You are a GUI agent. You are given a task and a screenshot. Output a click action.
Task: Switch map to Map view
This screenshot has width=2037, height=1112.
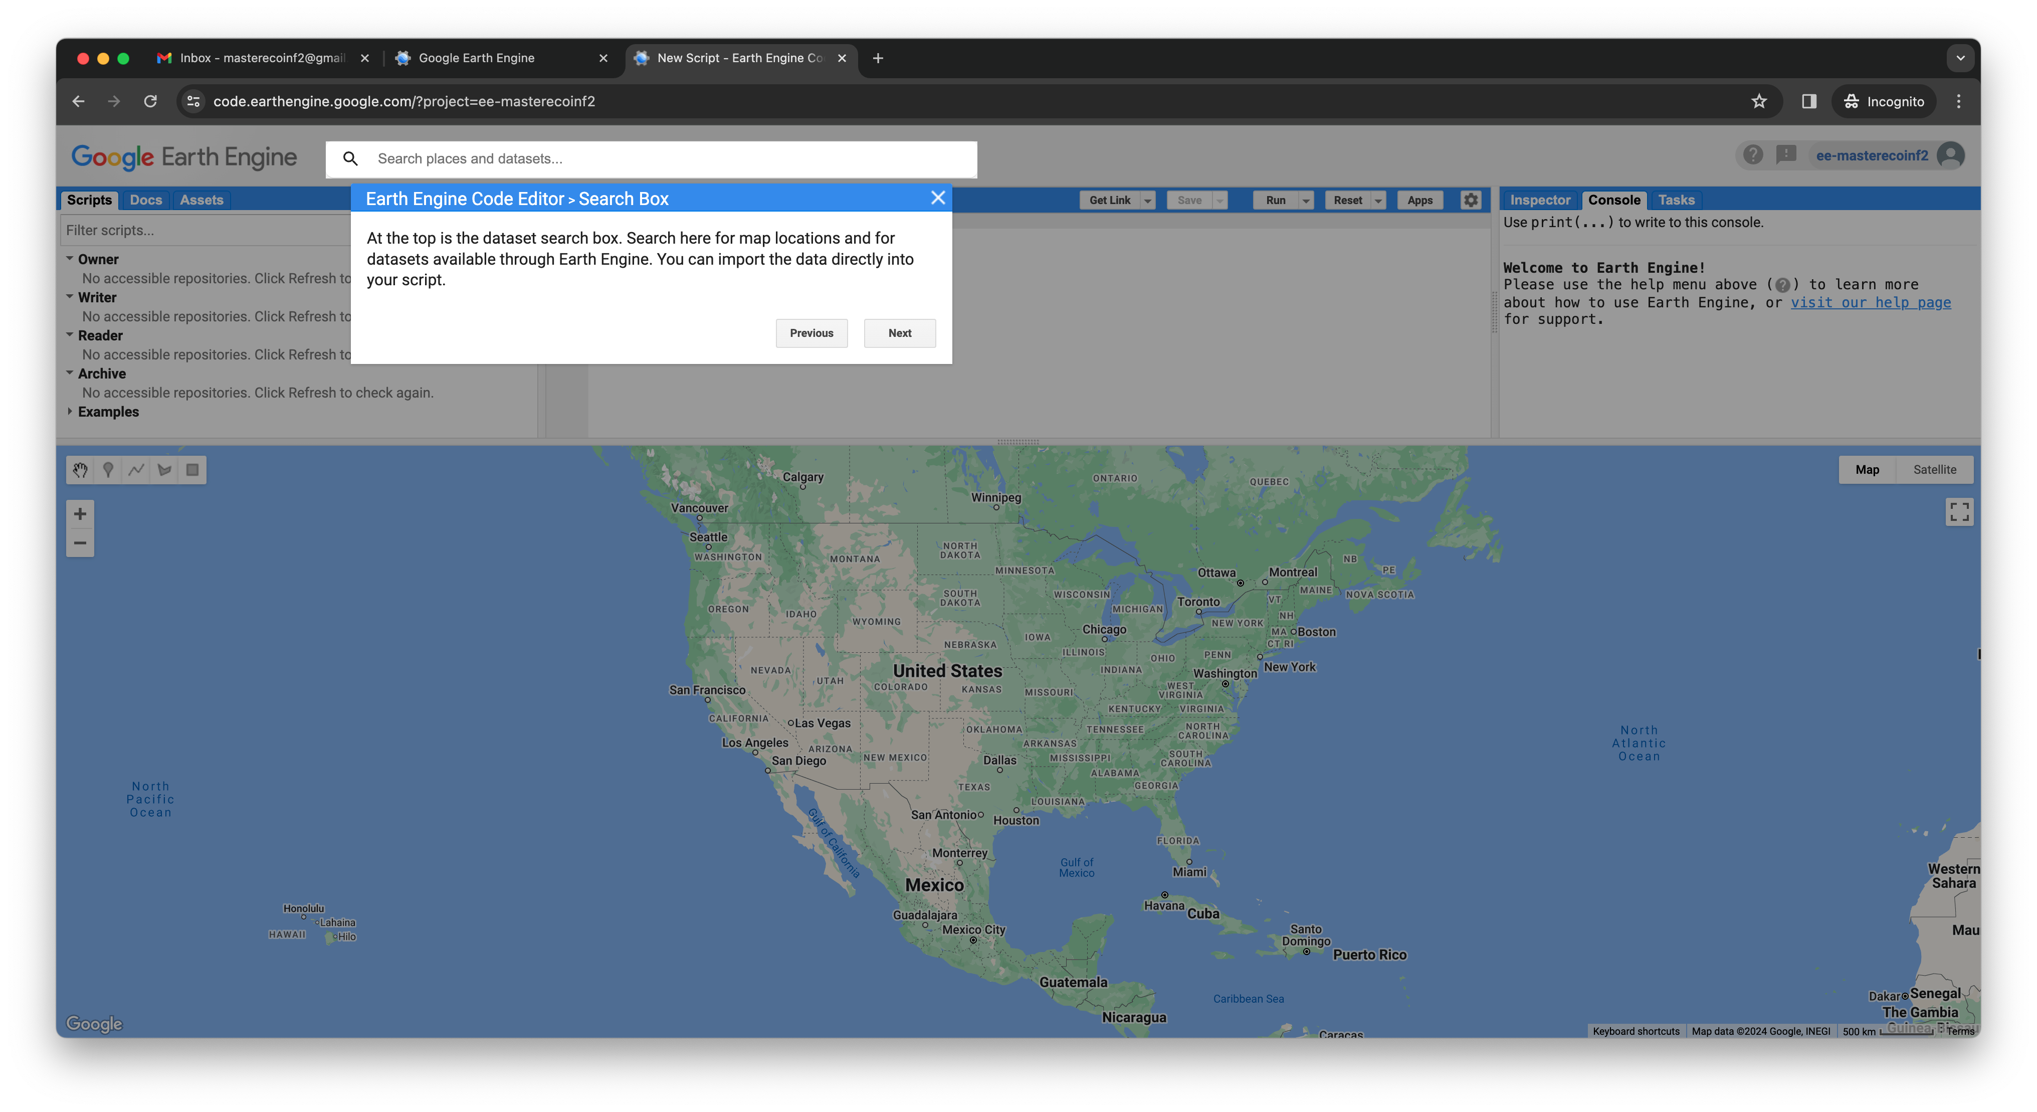pyautogui.click(x=1867, y=470)
